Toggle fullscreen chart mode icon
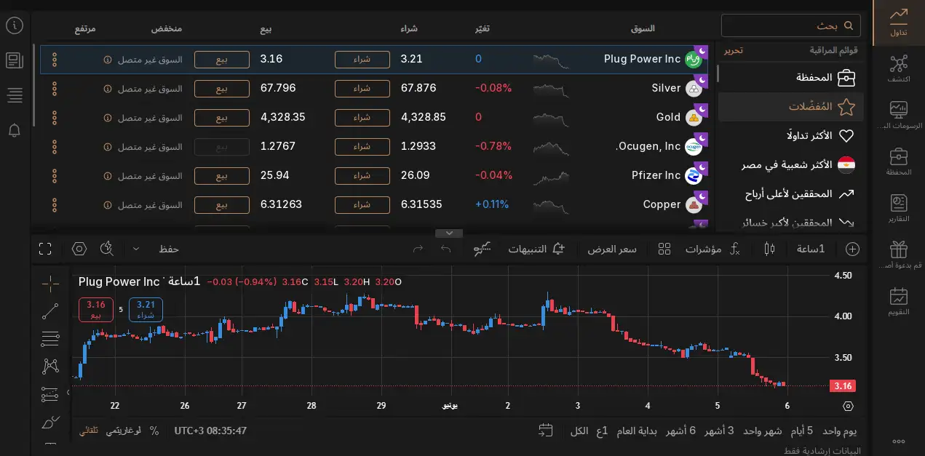 click(x=45, y=249)
